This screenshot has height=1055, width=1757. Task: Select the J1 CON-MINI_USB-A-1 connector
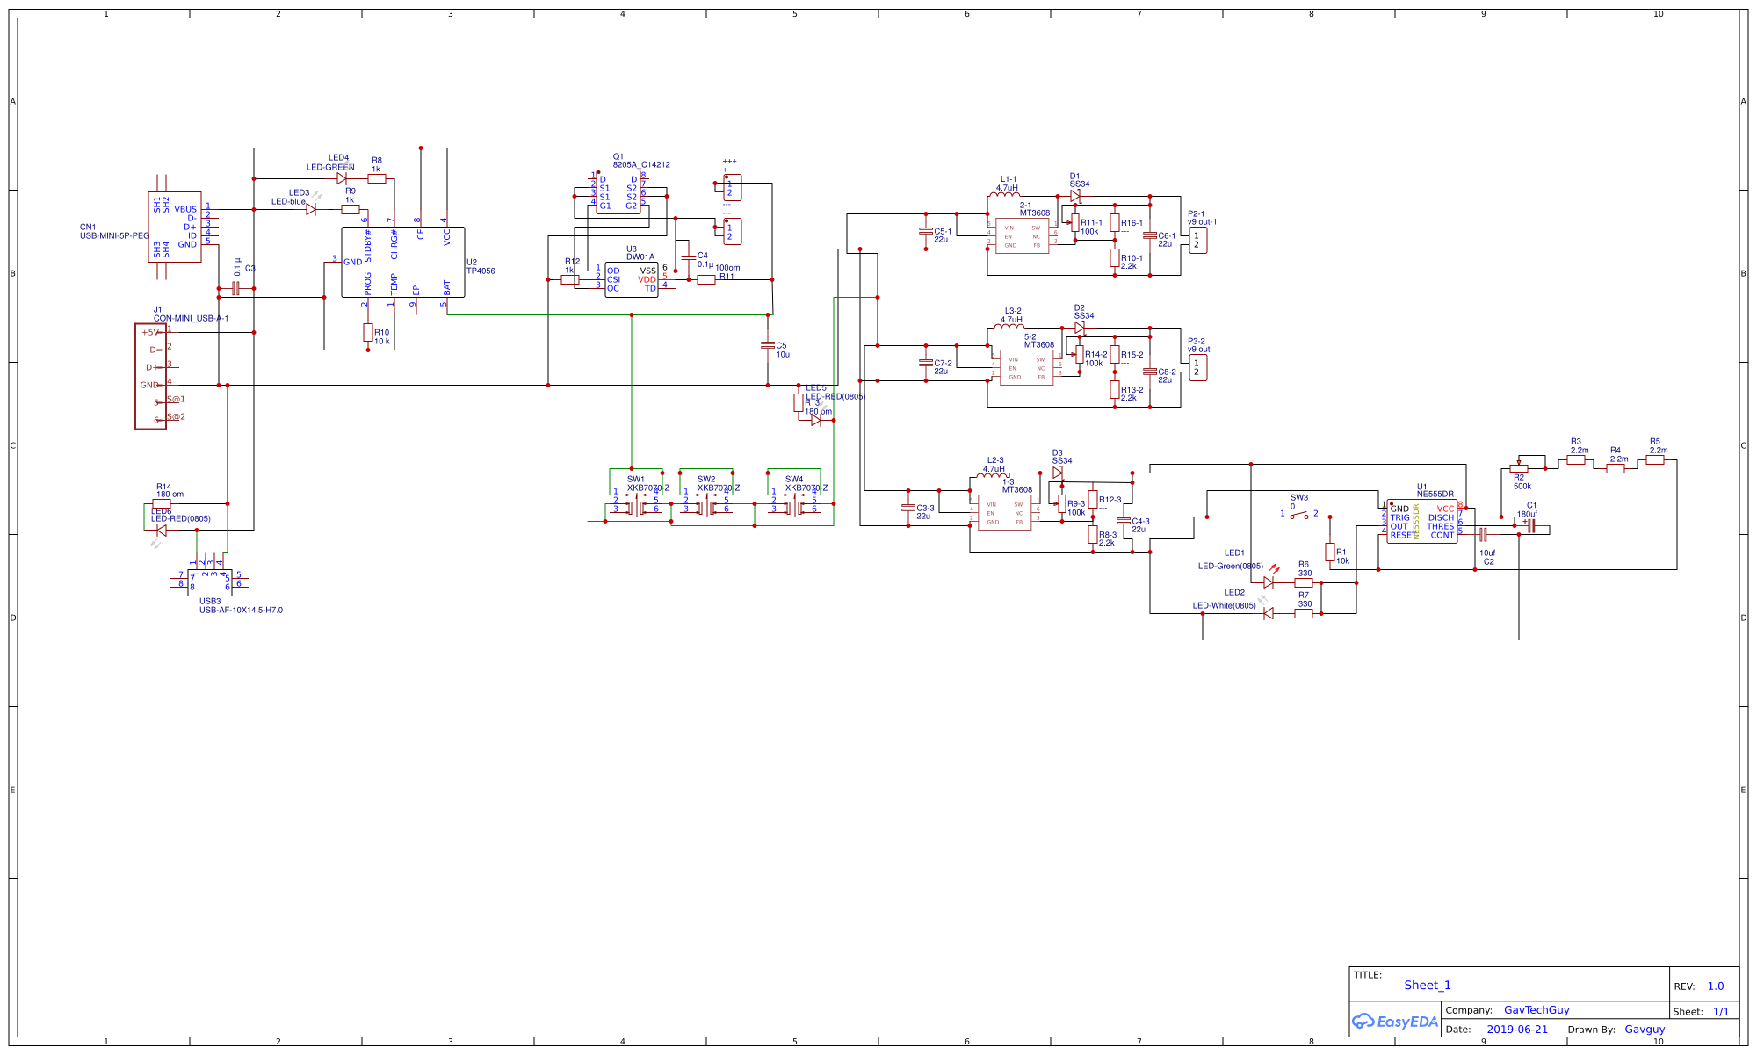point(150,376)
